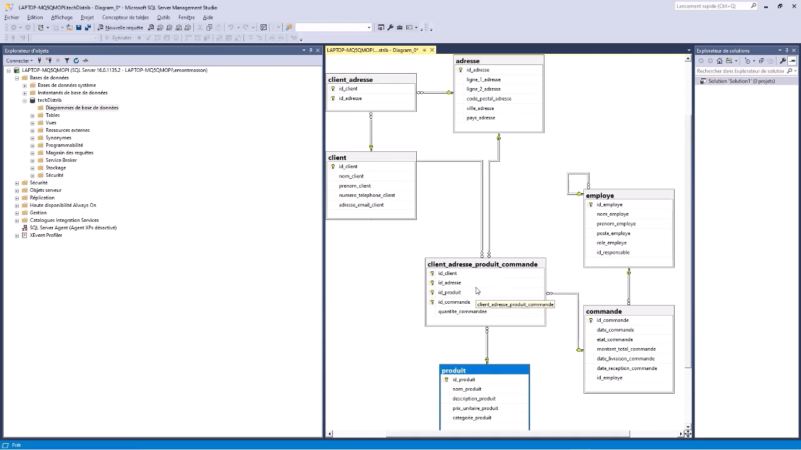This screenshot has height=450, width=801.
Task: Save the current diagram with the save icon
Action: pyautogui.click(x=78, y=27)
